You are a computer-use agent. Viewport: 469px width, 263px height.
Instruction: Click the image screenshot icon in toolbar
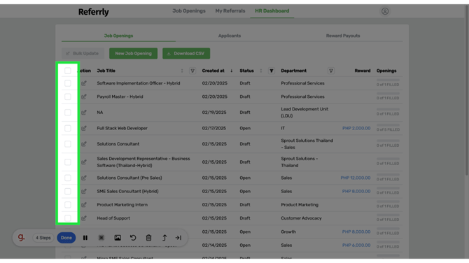tap(118, 238)
